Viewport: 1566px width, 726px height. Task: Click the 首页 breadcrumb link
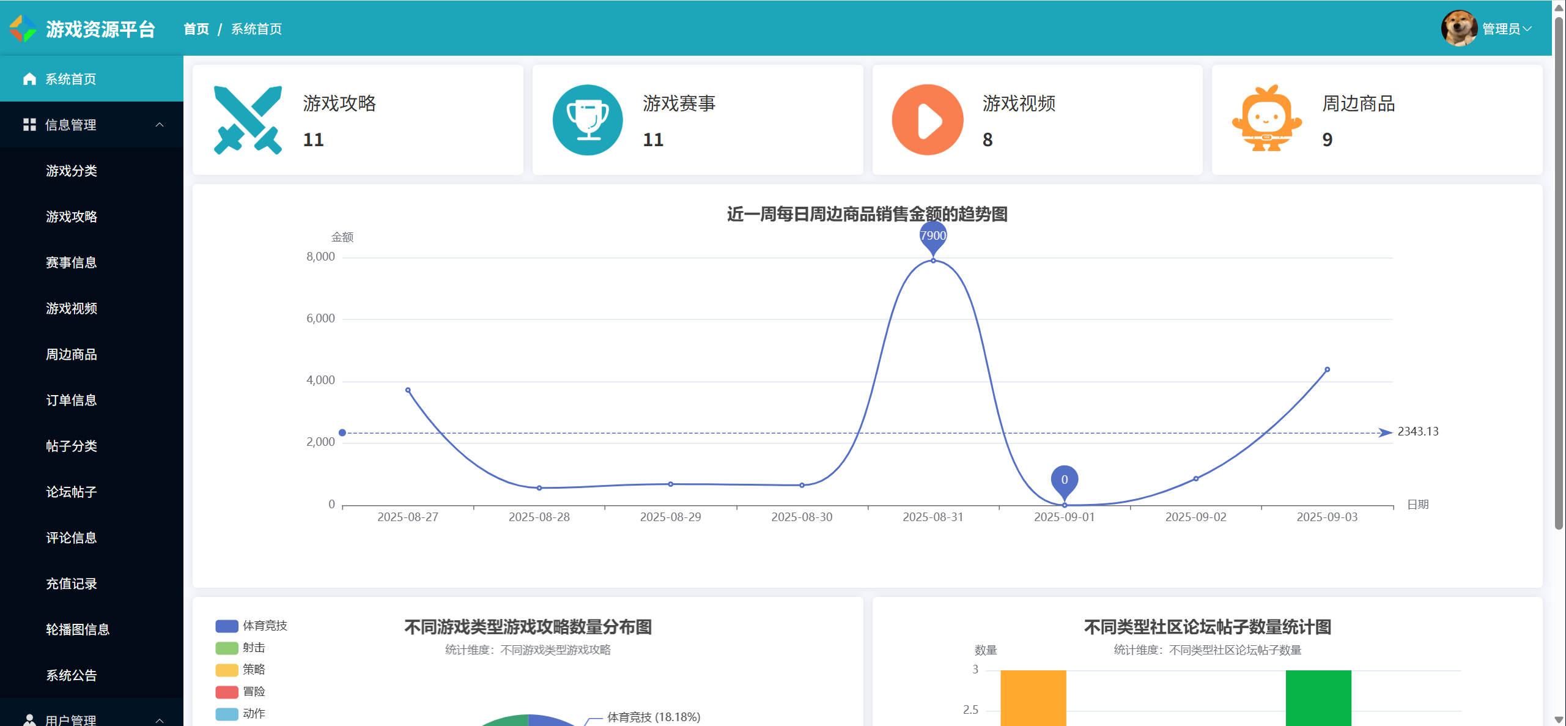point(196,29)
